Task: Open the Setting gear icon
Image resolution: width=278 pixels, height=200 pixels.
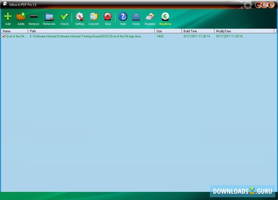Action: tap(80, 17)
